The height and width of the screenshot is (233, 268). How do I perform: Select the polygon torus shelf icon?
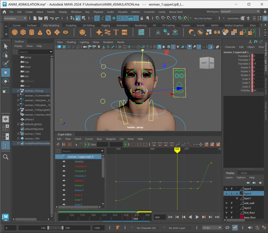coord(48,32)
